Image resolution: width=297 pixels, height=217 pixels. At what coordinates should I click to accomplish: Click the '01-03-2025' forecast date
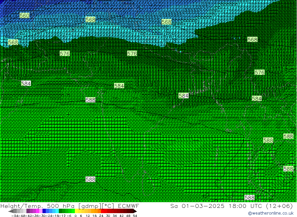click(203, 206)
